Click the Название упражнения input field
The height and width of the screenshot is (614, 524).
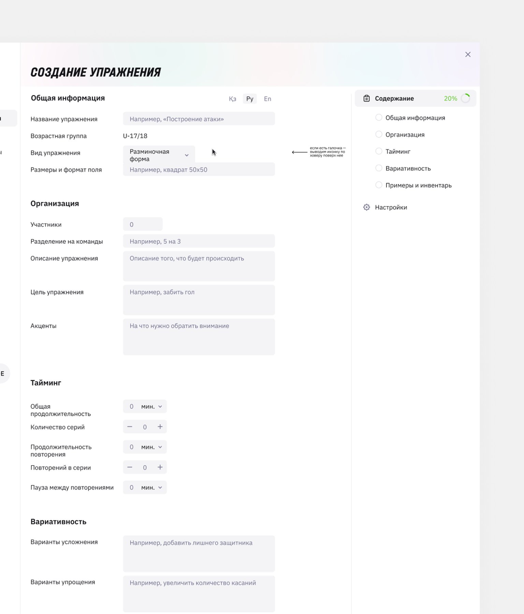(x=199, y=119)
